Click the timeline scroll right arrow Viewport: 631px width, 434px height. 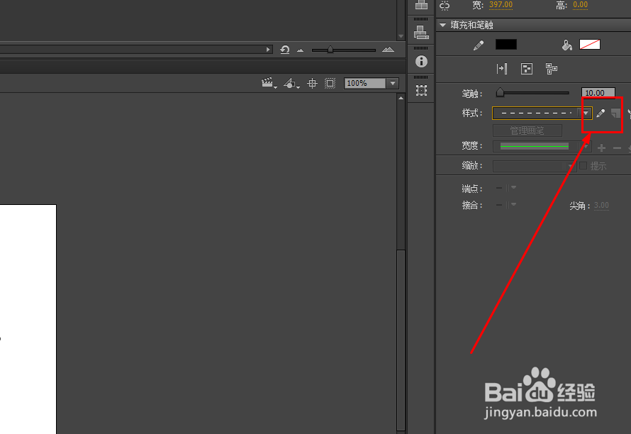(x=268, y=50)
